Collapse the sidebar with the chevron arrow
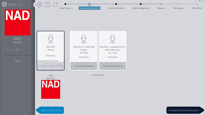Viewport: 205px width, 115px height. 35,5
